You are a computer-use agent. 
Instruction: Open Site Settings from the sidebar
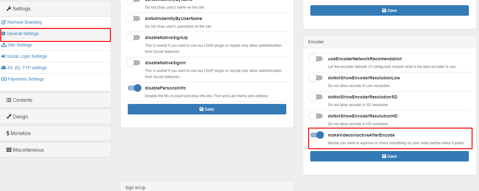[19, 45]
